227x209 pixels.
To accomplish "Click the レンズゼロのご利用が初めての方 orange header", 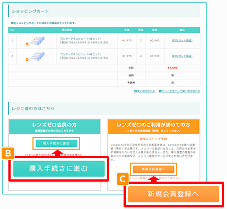I will coord(154,126).
